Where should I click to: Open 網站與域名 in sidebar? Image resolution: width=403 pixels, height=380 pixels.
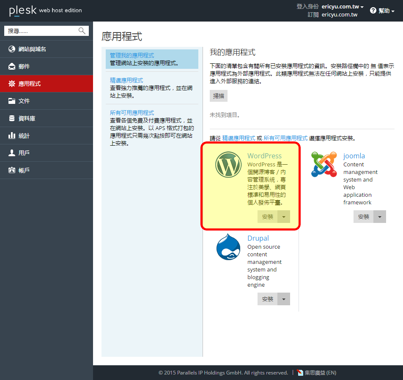click(47, 49)
